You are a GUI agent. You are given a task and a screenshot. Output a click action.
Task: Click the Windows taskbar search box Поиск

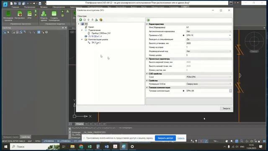[x=35, y=146]
